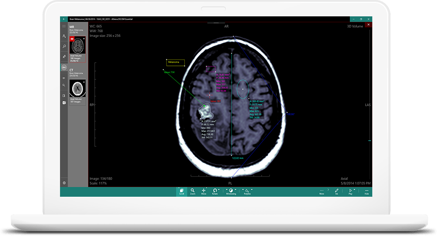Open the More options in the toolbar

pos(322,192)
